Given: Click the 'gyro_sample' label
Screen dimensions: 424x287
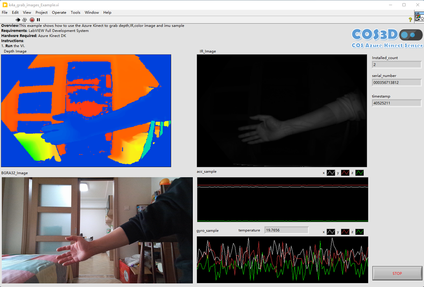Looking at the screenshot, I should (x=207, y=230).
